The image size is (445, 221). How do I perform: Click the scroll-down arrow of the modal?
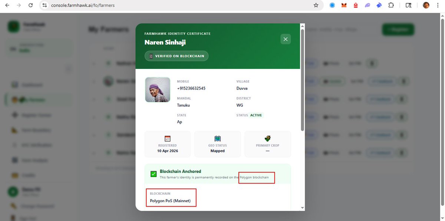tap(303, 208)
